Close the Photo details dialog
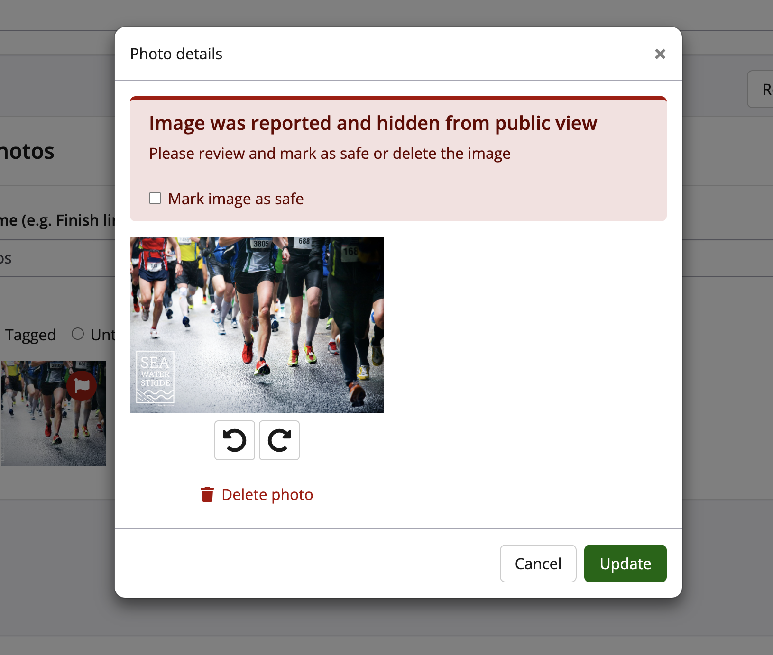Image resolution: width=773 pixels, height=655 pixels. (660, 54)
